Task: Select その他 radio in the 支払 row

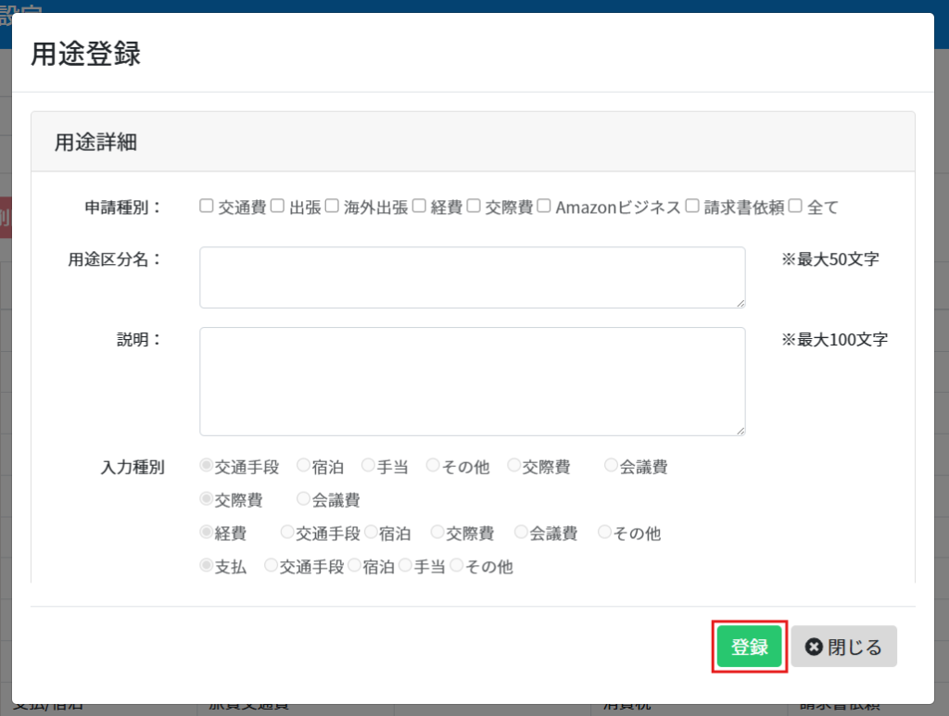Action: tap(456, 566)
